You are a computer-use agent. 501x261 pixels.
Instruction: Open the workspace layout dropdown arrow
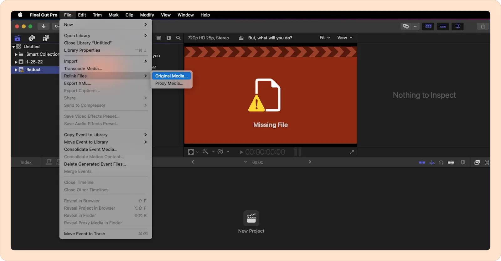(x=415, y=26)
